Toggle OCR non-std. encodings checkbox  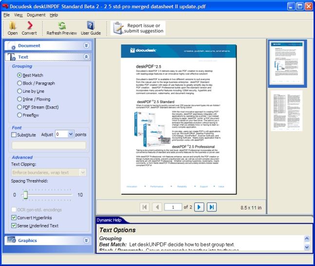14,209
